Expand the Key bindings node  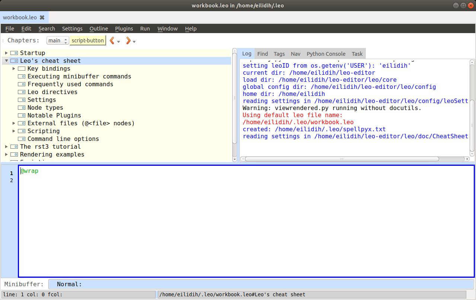(x=14, y=69)
